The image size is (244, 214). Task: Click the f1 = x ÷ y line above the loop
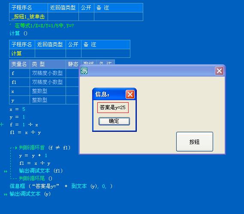coord(25,132)
